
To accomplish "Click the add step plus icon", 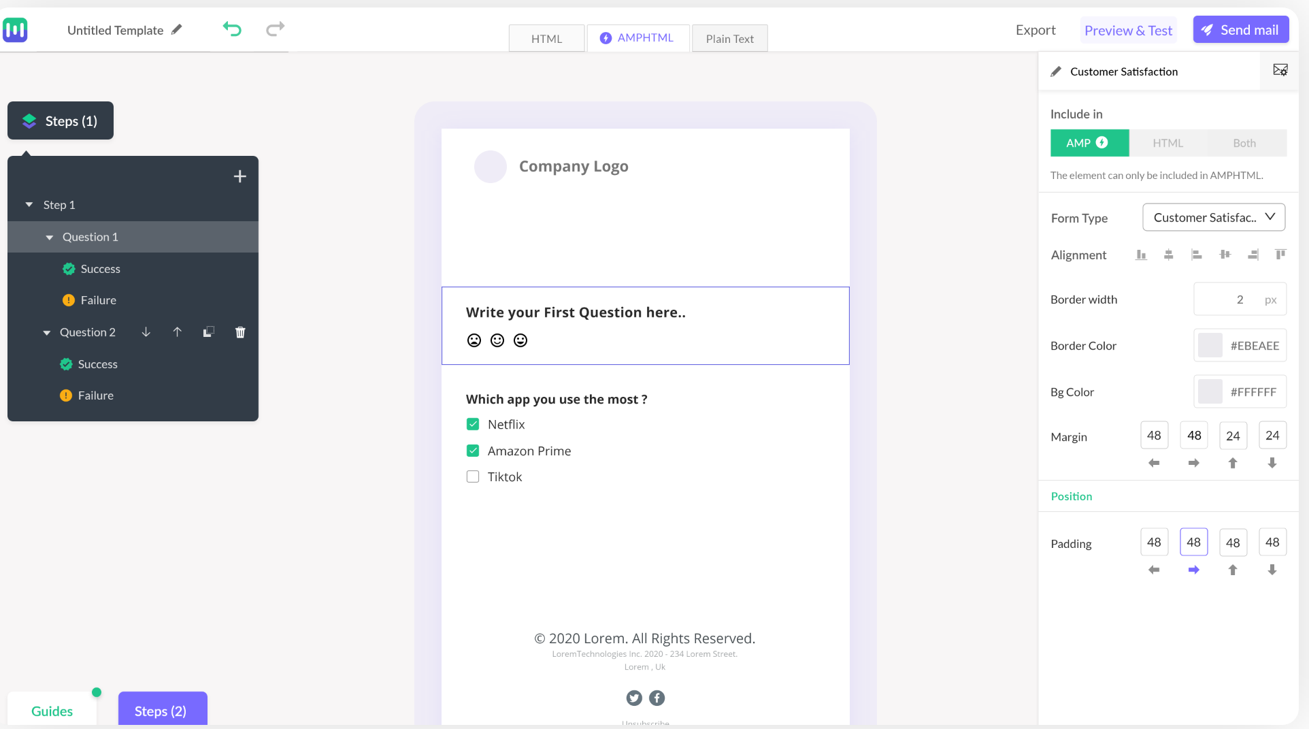I will pos(239,177).
